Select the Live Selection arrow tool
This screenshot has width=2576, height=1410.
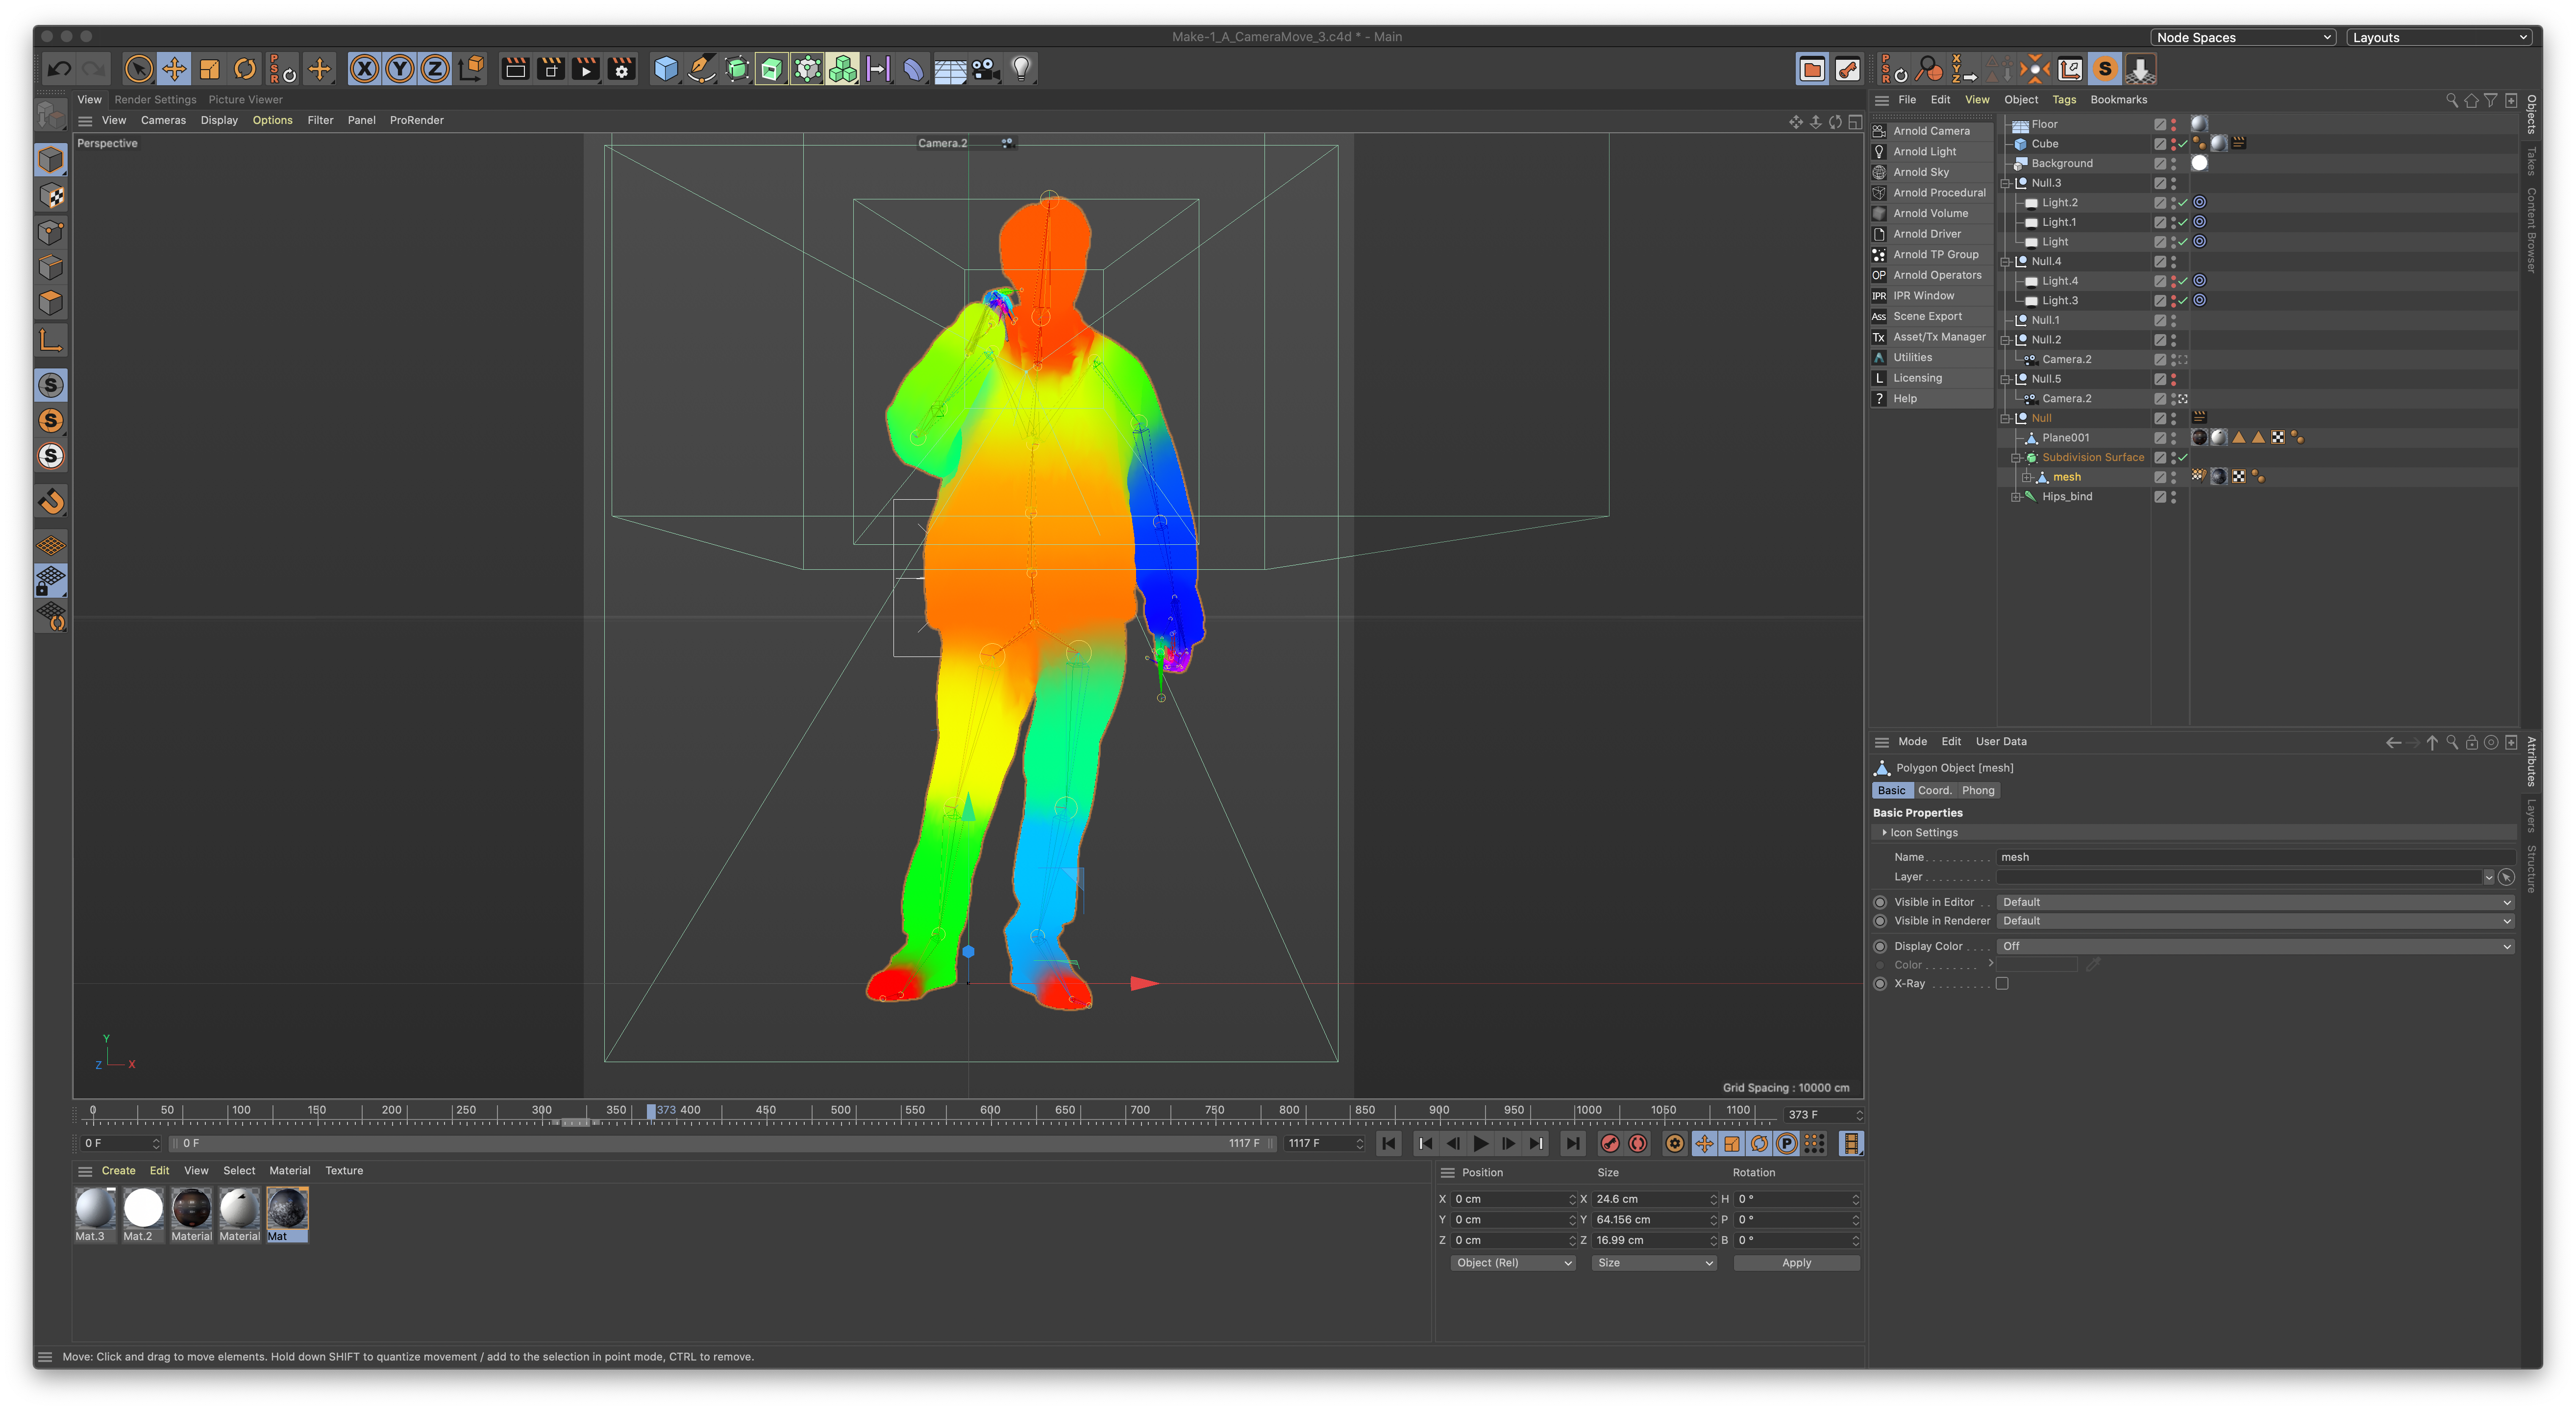(x=139, y=69)
